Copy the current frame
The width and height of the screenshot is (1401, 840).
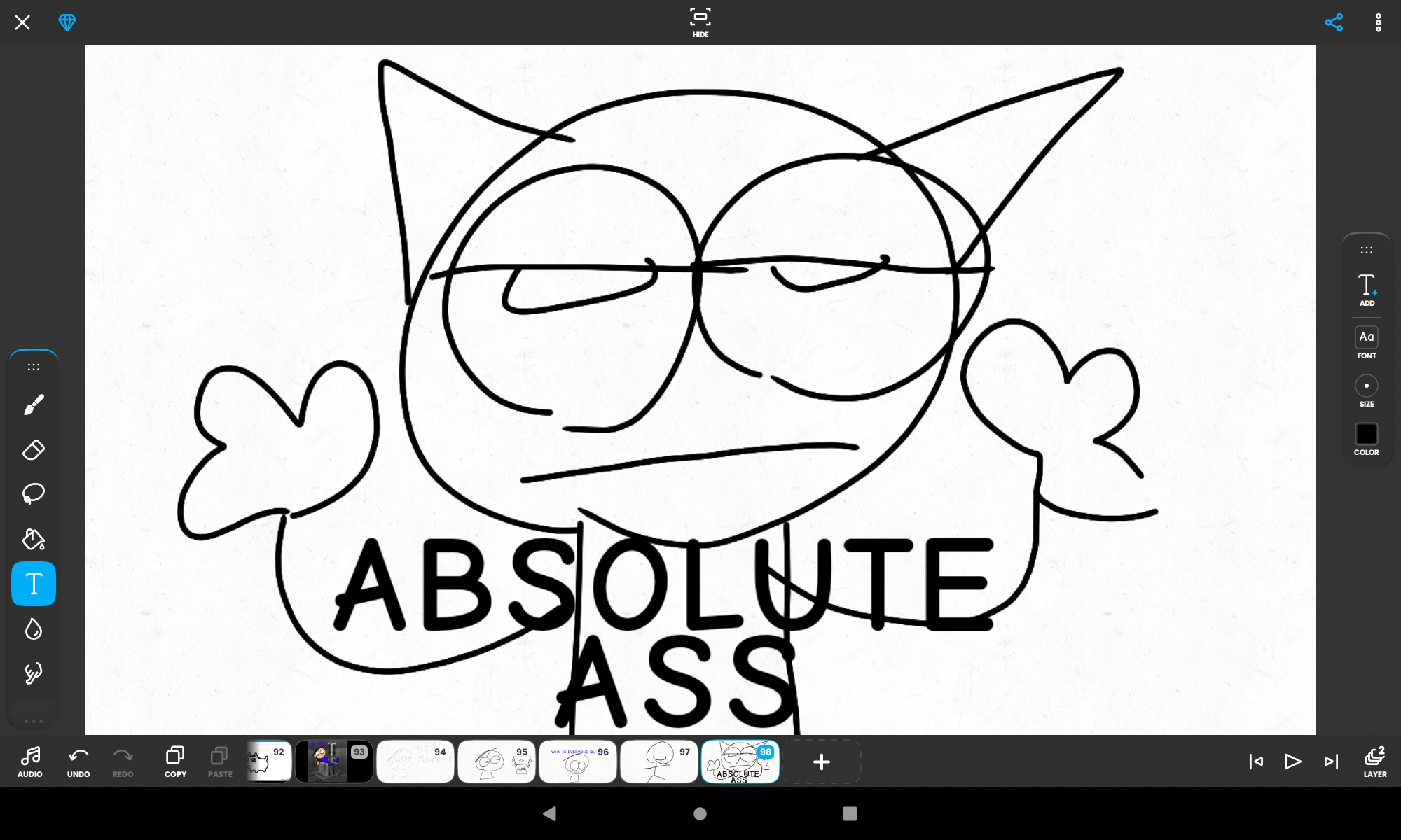(x=175, y=761)
